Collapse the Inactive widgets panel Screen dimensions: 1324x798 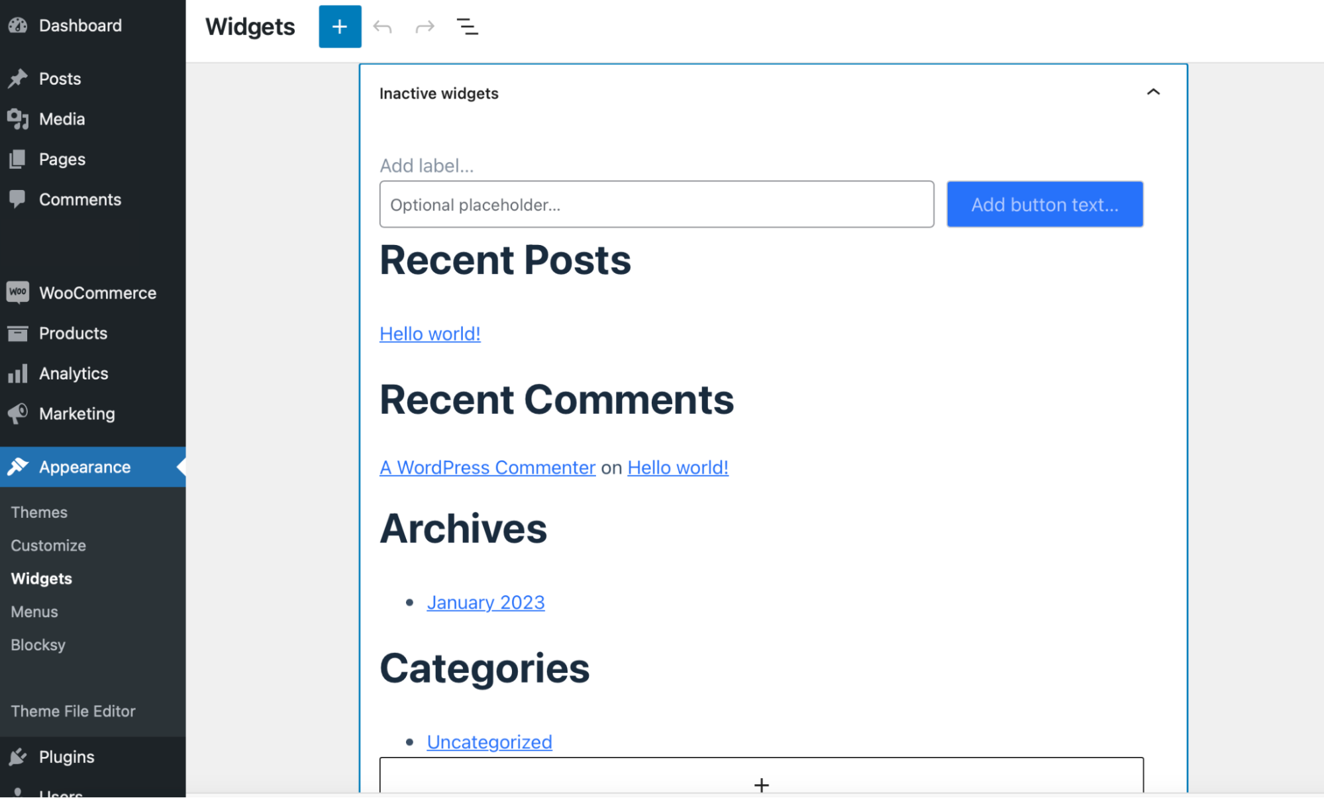point(1153,91)
